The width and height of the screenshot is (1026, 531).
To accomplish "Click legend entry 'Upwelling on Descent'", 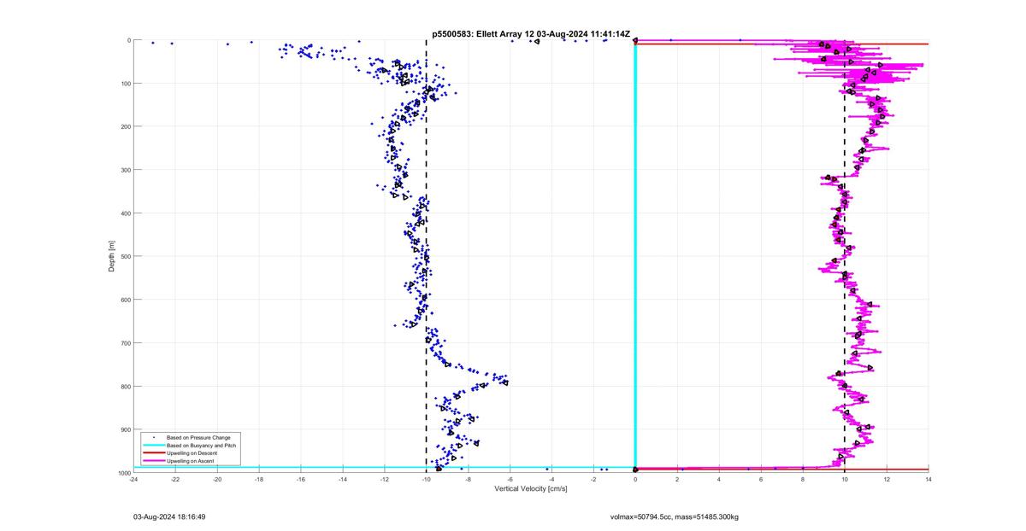I will tap(192, 453).
